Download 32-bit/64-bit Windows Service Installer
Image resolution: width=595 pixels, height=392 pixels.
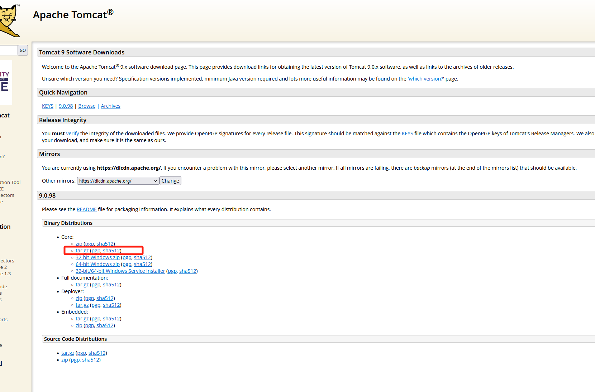click(x=120, y=271)
